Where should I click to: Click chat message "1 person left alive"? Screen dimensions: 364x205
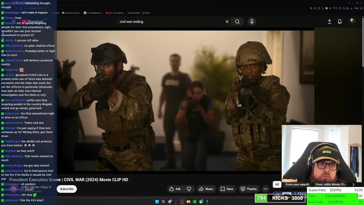[26, 40]
